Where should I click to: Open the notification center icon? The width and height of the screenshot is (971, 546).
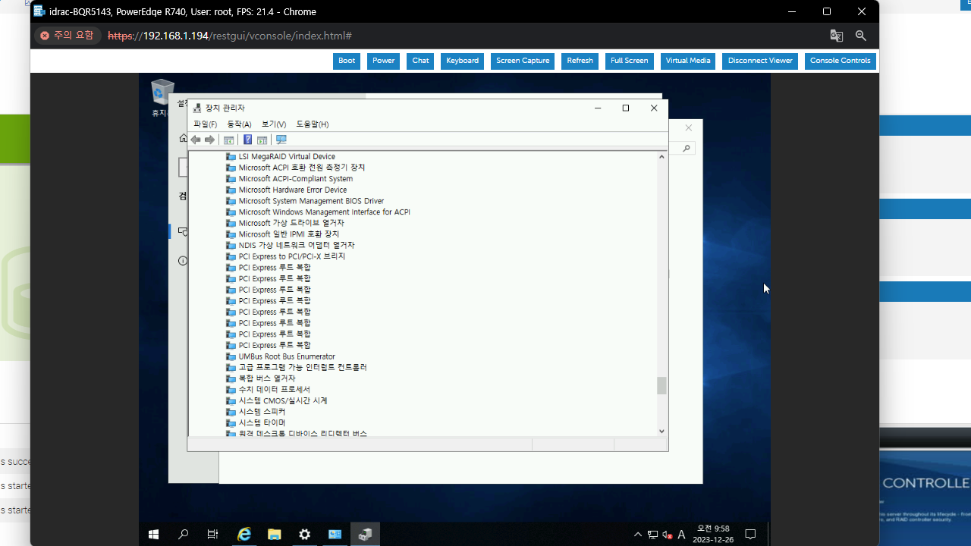(x=750, y=535)
